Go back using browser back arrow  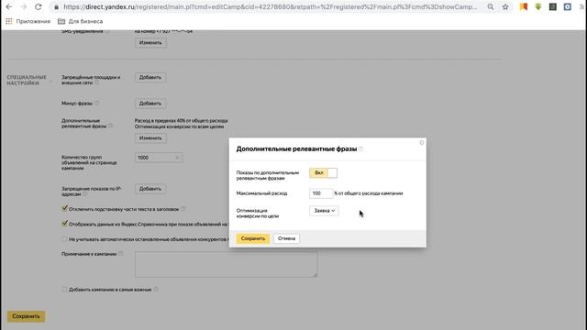point(8,6)
